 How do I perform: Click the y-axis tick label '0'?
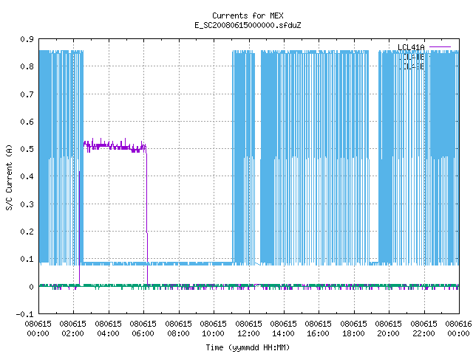[x=31, y=287]
